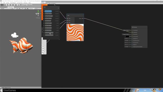Click the Smoothness X value field
The image size is (163, 92).
127,40
